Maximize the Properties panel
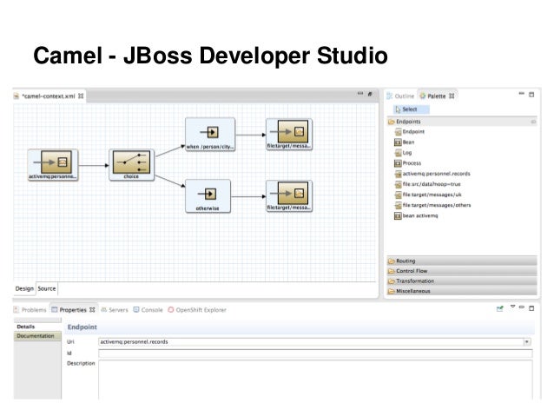This screenshot has width=554, height=416. pyautogui.click(x=531, y=308)
